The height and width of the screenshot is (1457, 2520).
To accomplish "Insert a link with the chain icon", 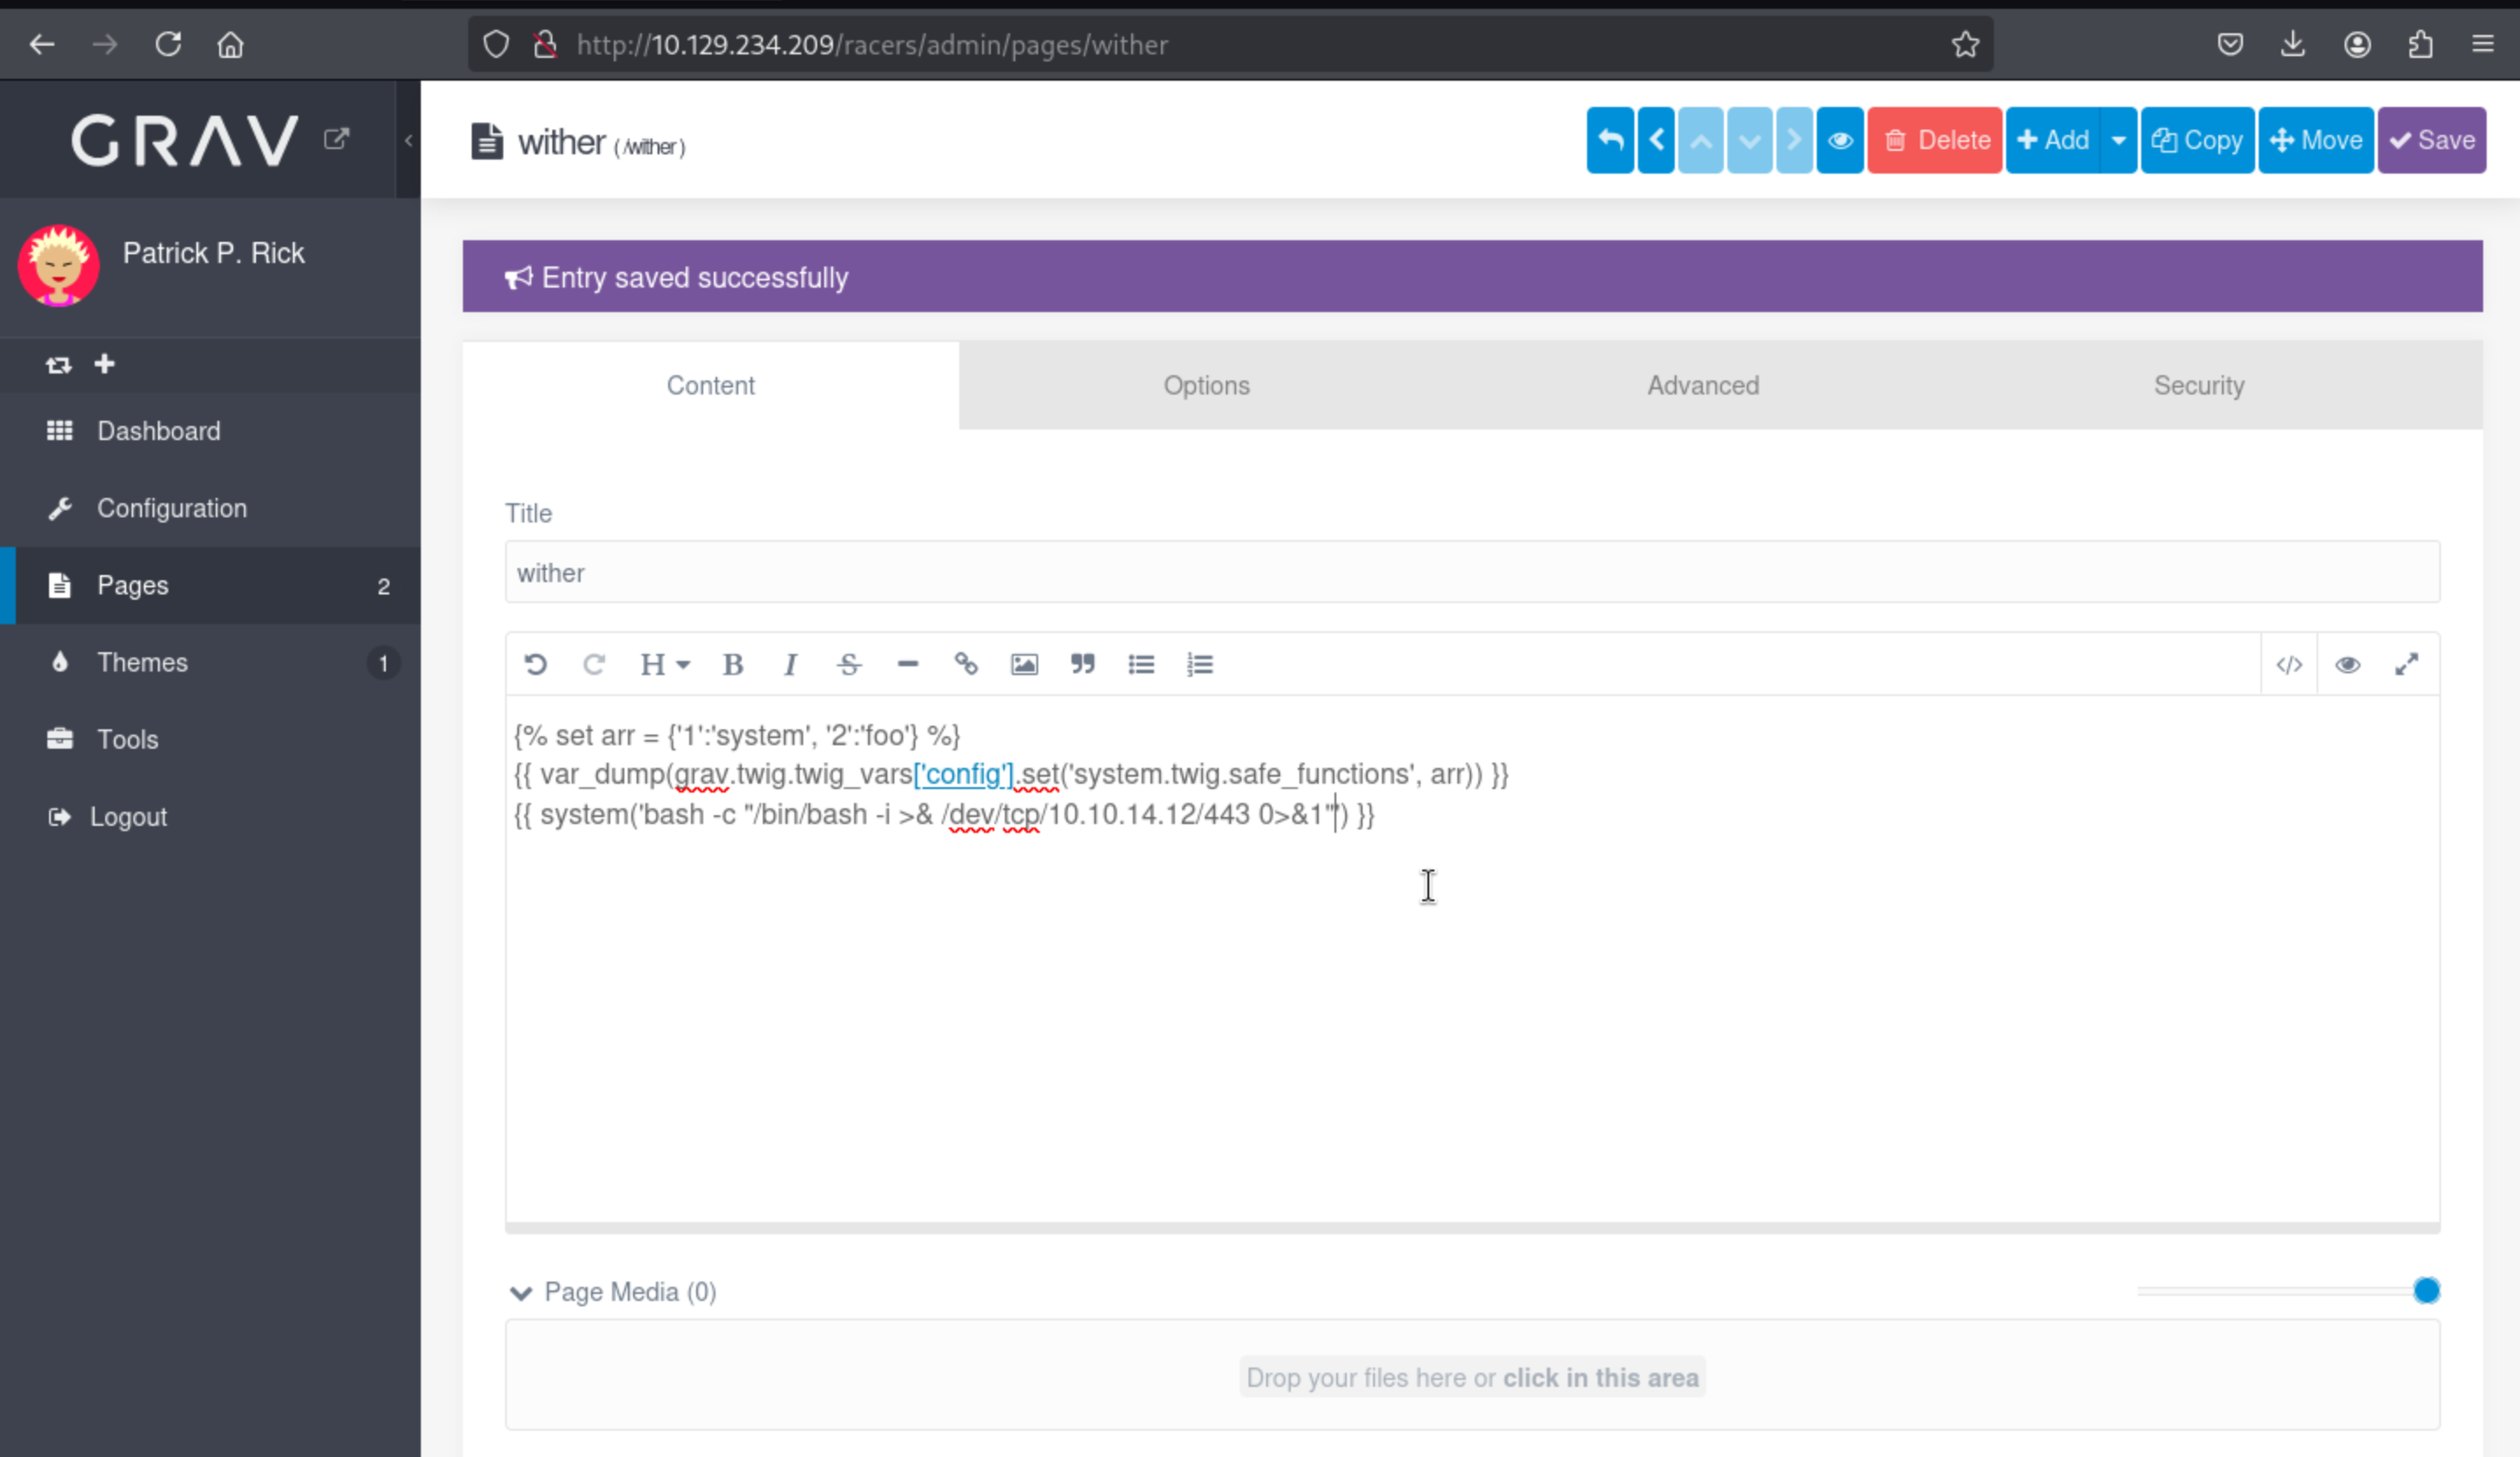I will pyautogui.click(x=965, y=665).
